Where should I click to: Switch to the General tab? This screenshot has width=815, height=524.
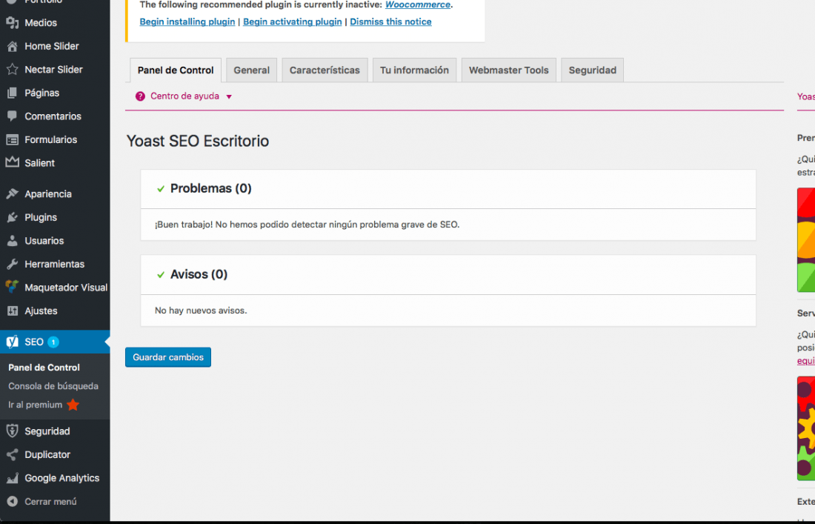tap(252, 70)
